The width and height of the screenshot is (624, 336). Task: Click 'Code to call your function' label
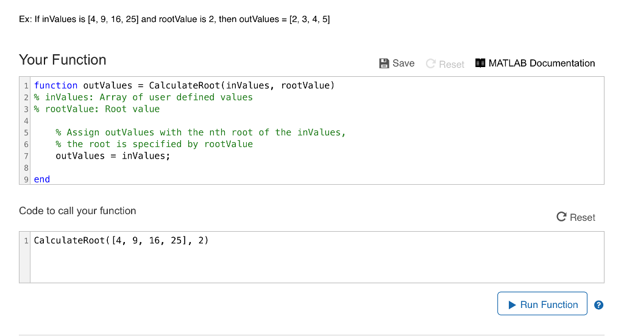(77, 210)
